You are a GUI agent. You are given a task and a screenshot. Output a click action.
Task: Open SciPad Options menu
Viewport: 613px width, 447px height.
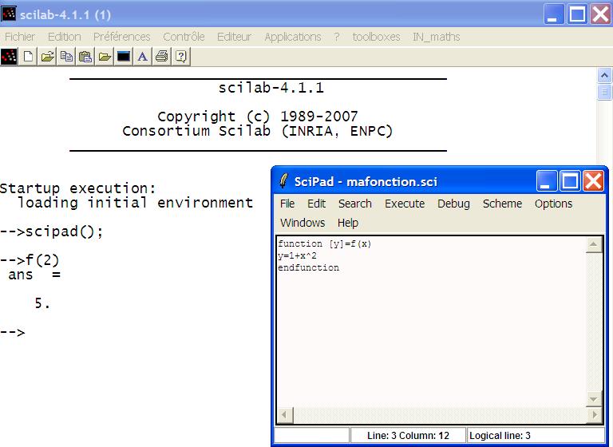pyautogui.click(x=554, y=204)
